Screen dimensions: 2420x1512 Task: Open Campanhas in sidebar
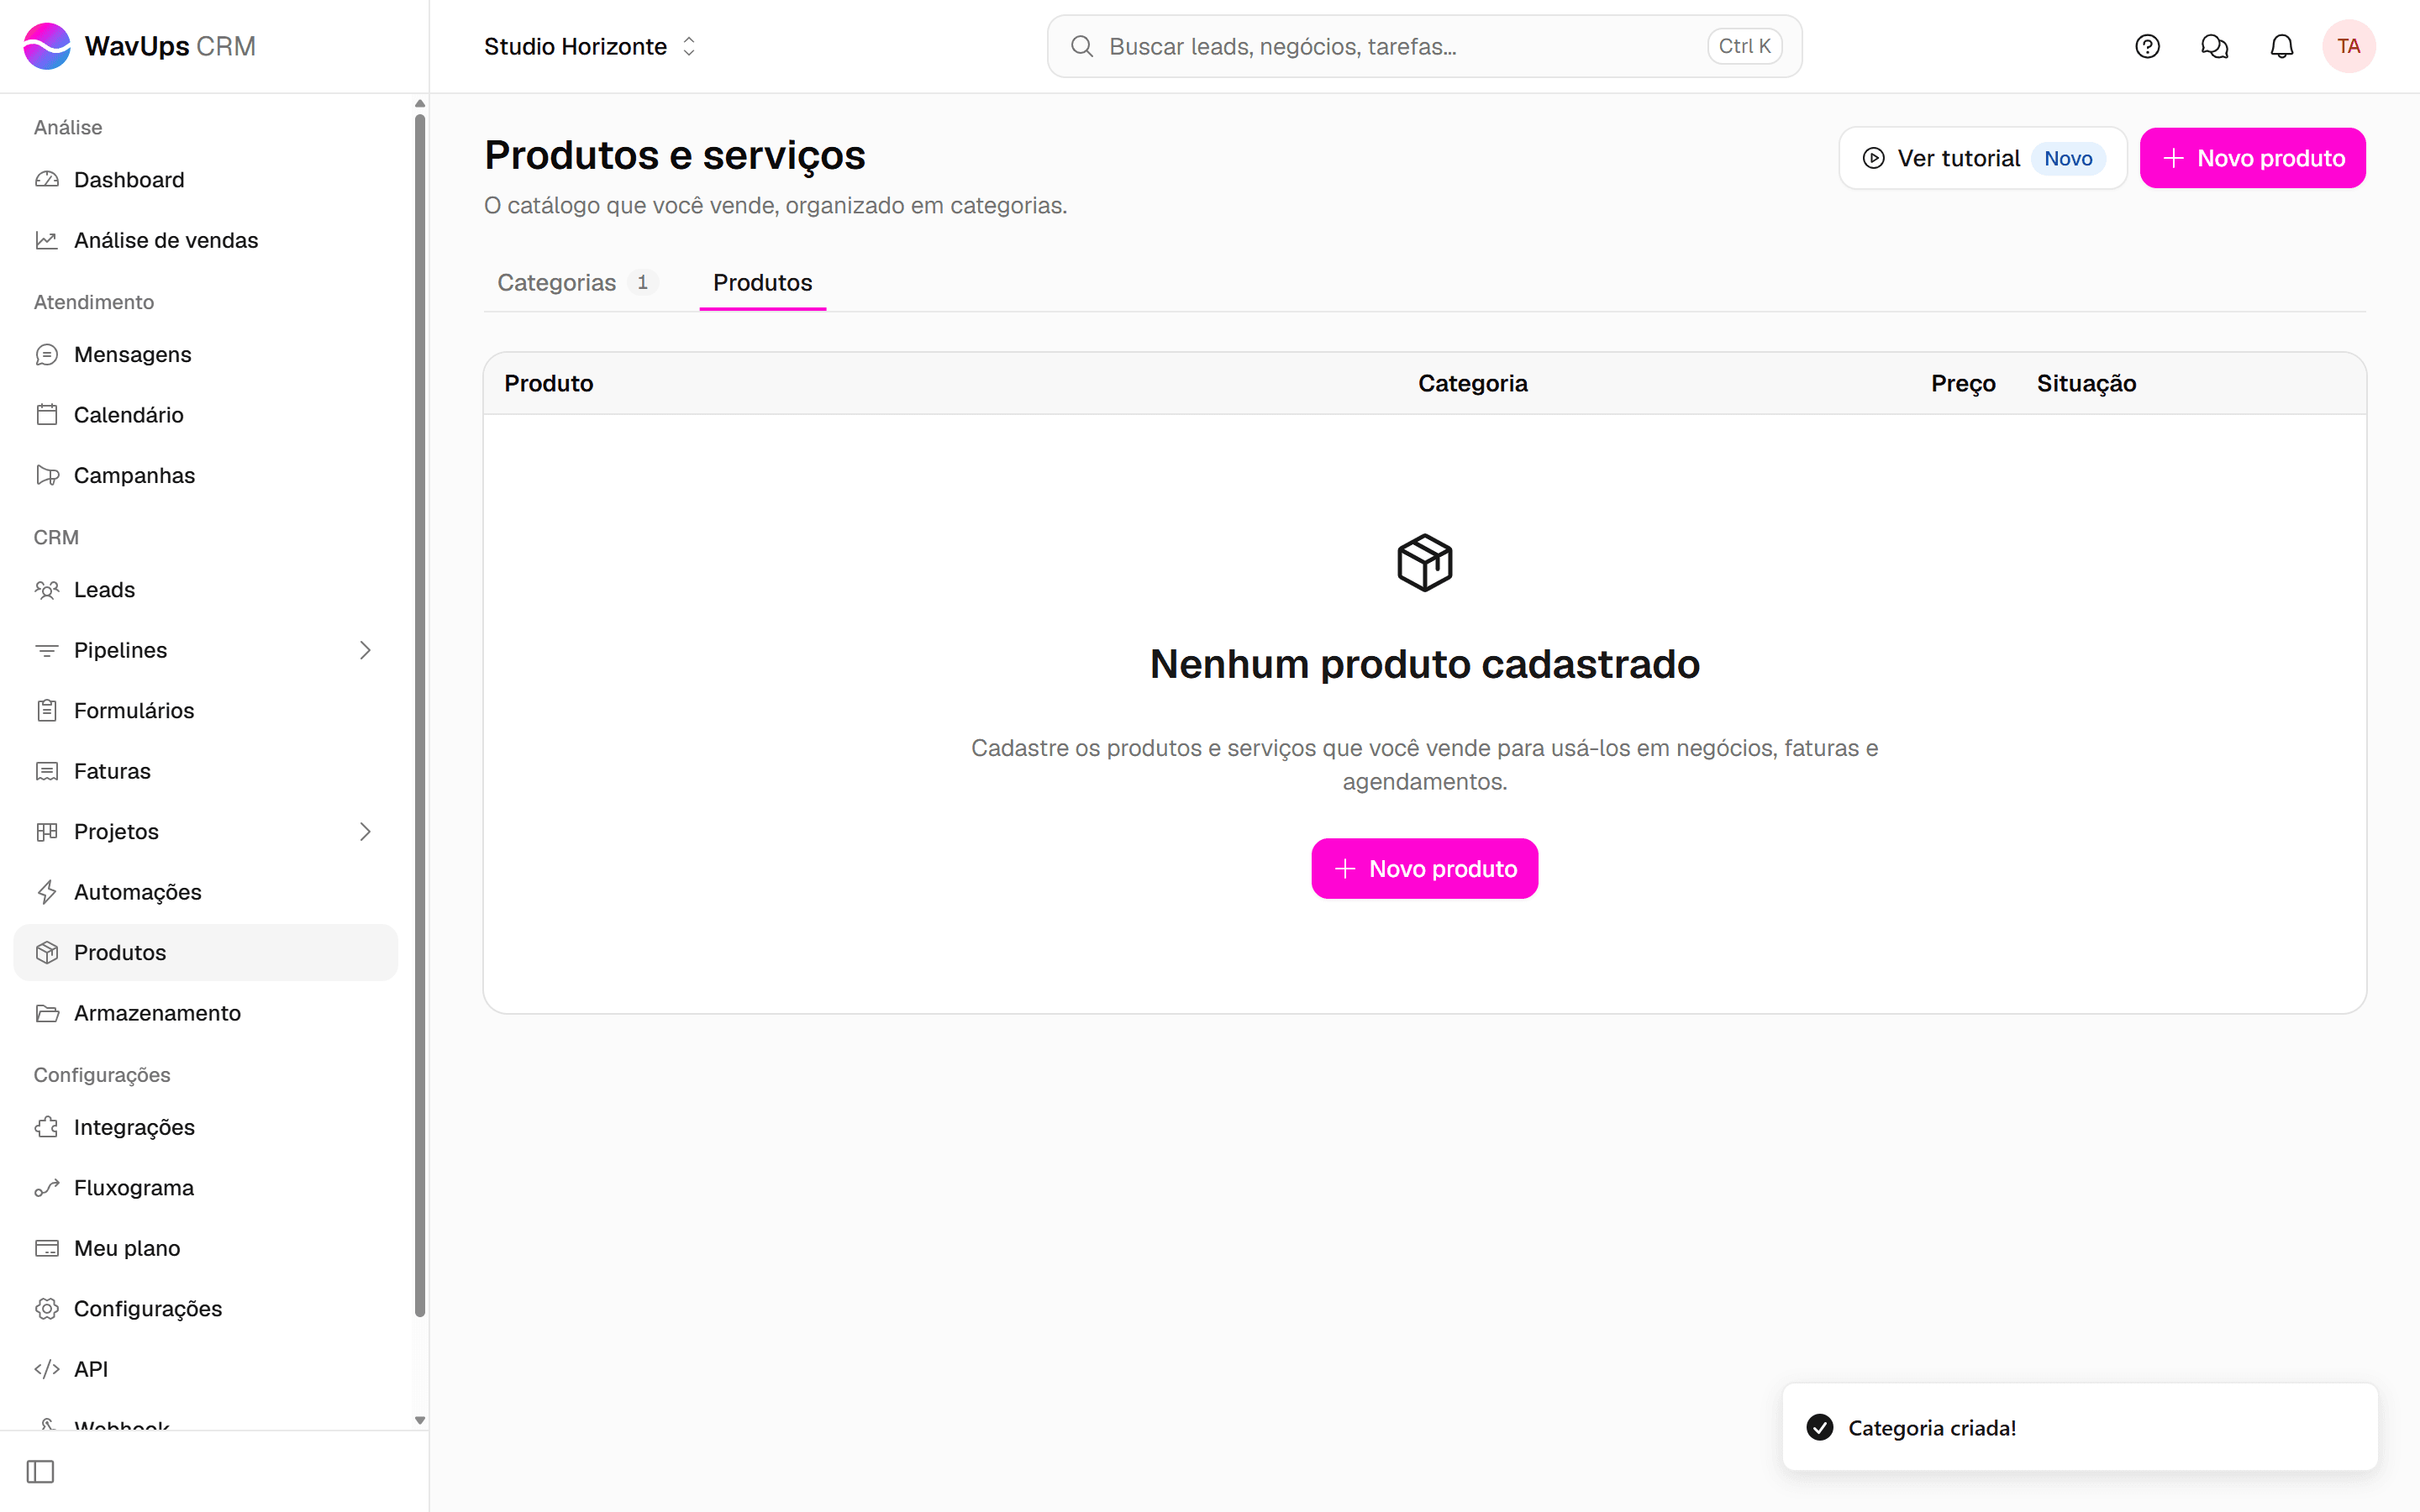tap(205, 475)
